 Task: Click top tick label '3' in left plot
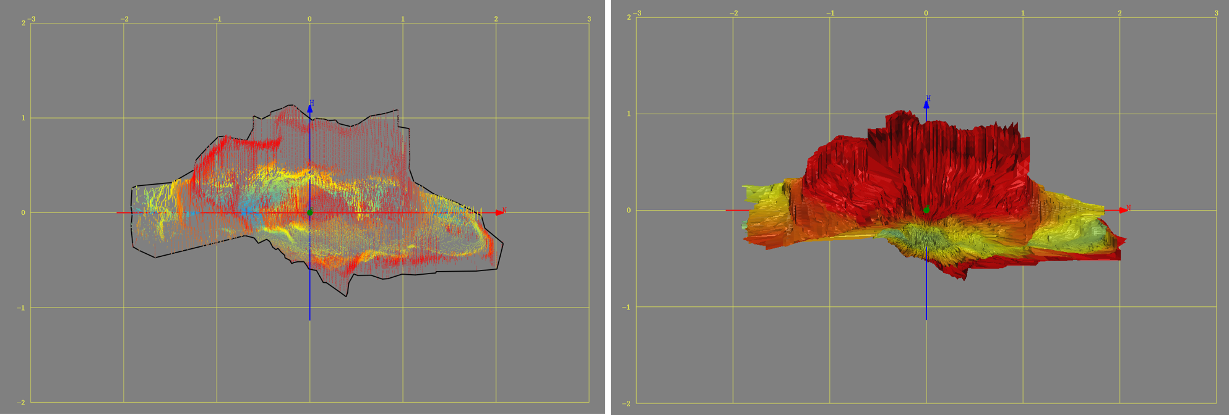coord(589,19)
